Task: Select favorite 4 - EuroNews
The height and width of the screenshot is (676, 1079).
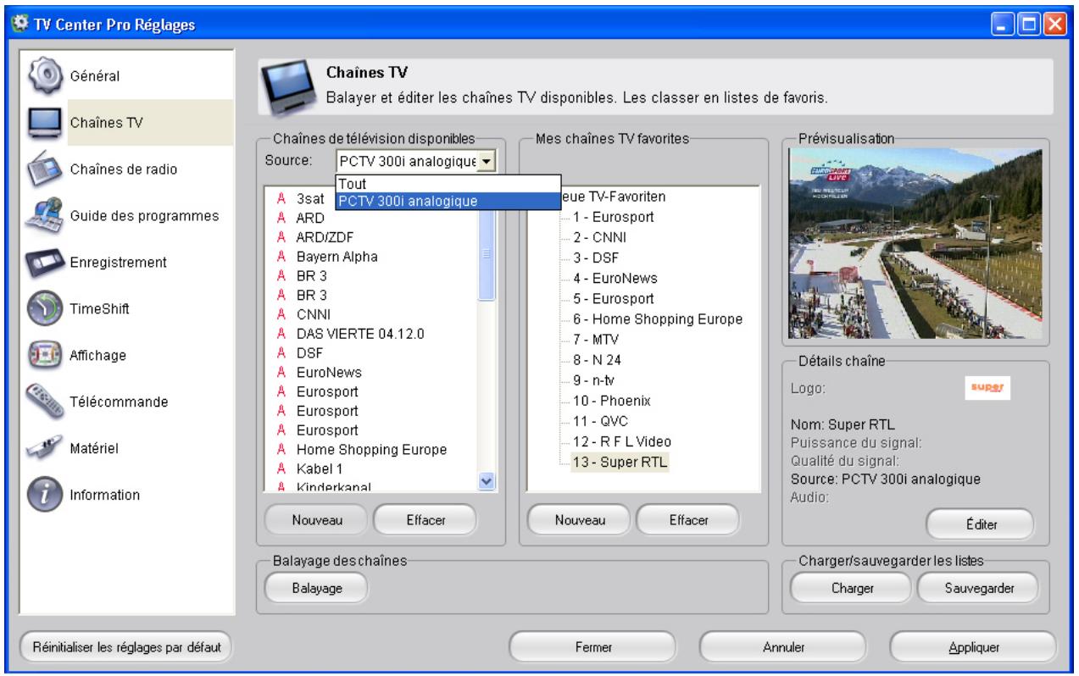Action: 615,278
